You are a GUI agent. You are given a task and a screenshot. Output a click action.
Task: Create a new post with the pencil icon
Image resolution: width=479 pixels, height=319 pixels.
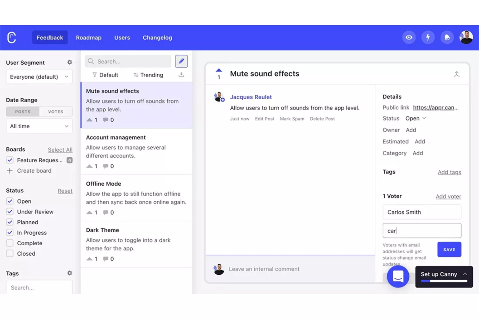click(181, 61)
